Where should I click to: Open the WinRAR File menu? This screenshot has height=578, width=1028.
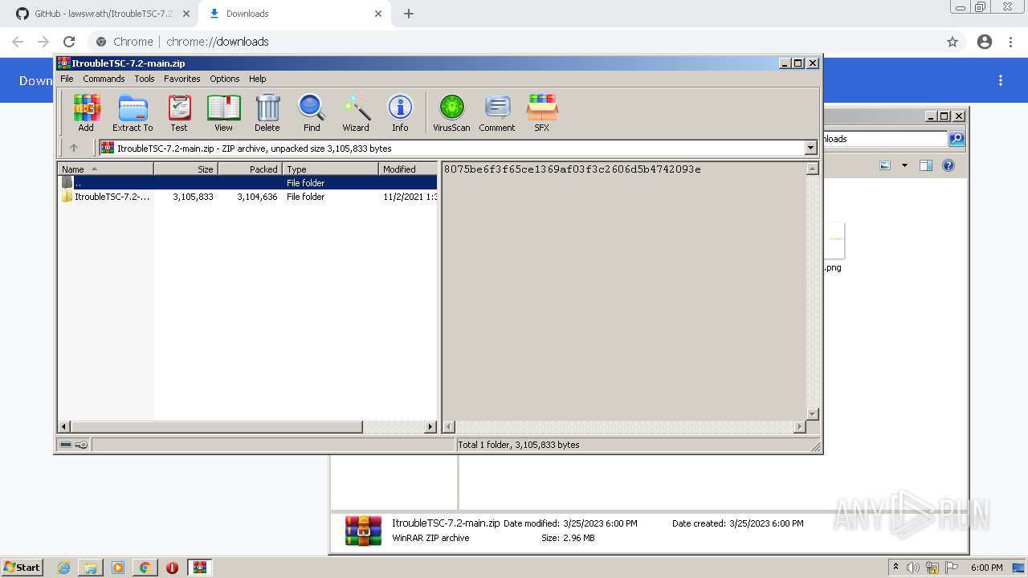point(67,79)
